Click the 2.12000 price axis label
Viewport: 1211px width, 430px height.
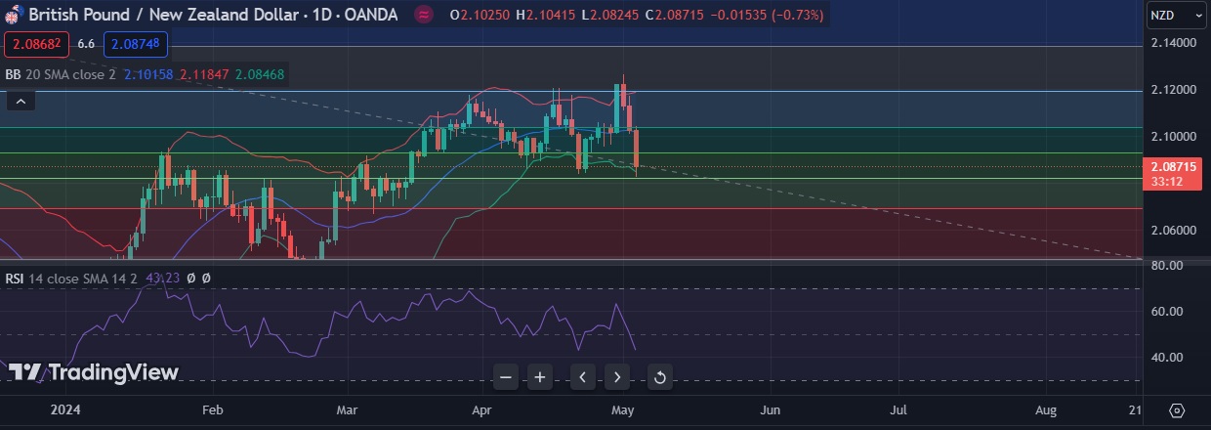[x=1173, y=90]
